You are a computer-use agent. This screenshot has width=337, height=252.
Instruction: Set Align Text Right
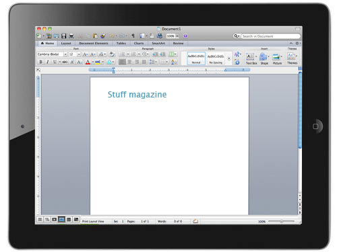coord(137,62)
